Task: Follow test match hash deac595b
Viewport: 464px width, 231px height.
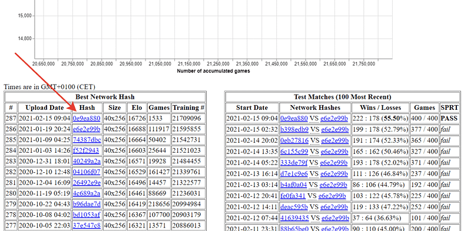Action: [x=294, y=207]
